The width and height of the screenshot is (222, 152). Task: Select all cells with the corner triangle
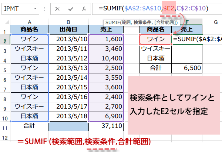tap(7, 22)
